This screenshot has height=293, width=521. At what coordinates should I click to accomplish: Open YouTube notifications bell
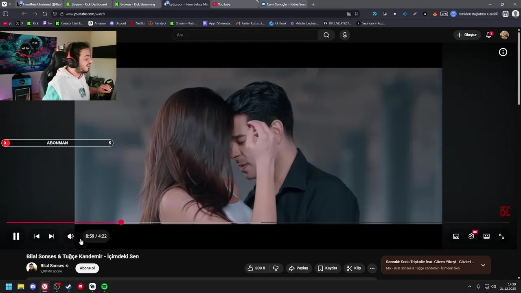[x=489, y=35]
